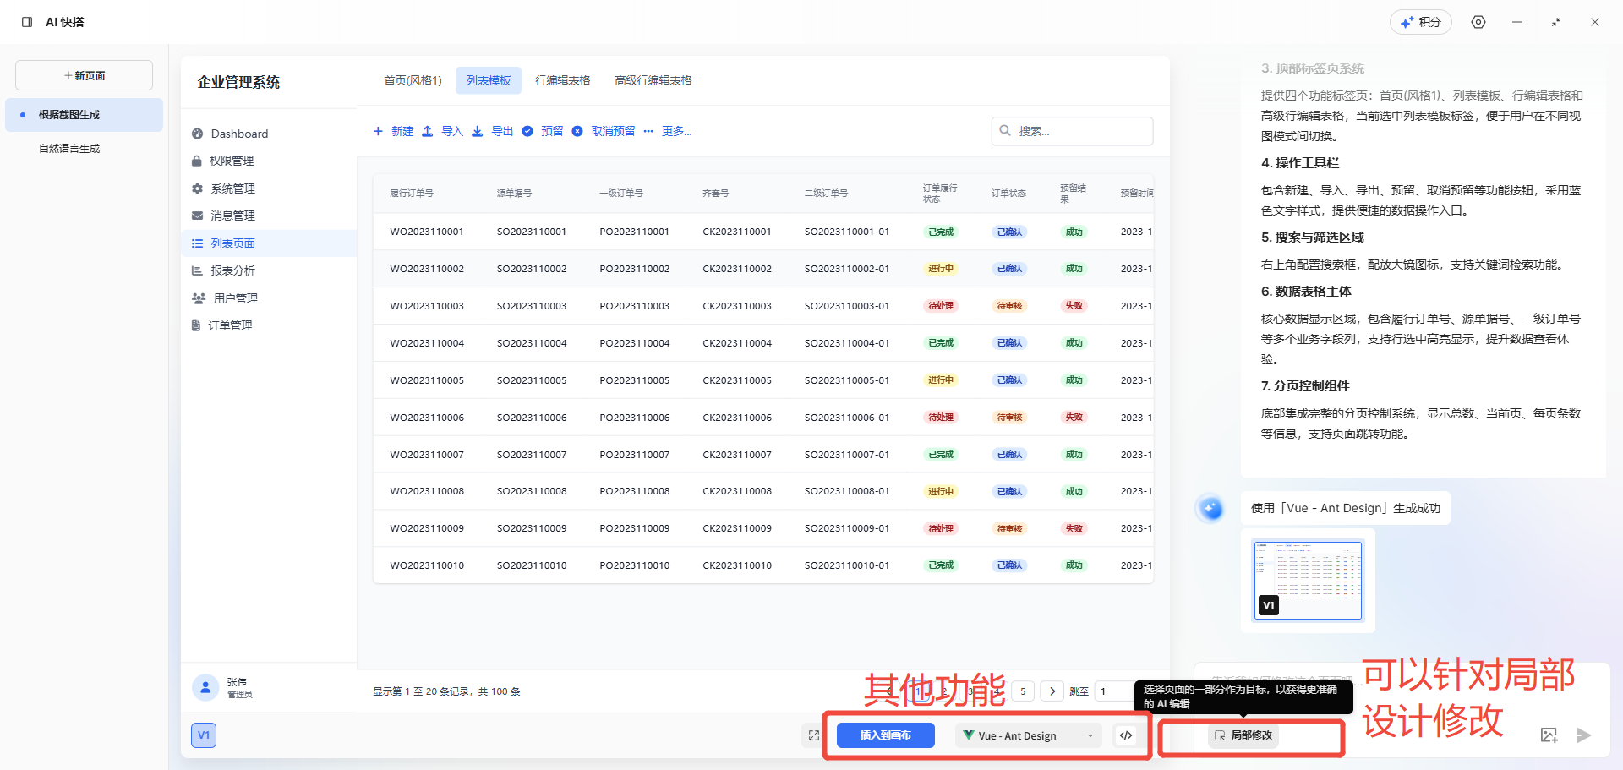Click the 导入 import toolbar item
The height and width of the screenshot is (770, 1623).
pos(443,131)
